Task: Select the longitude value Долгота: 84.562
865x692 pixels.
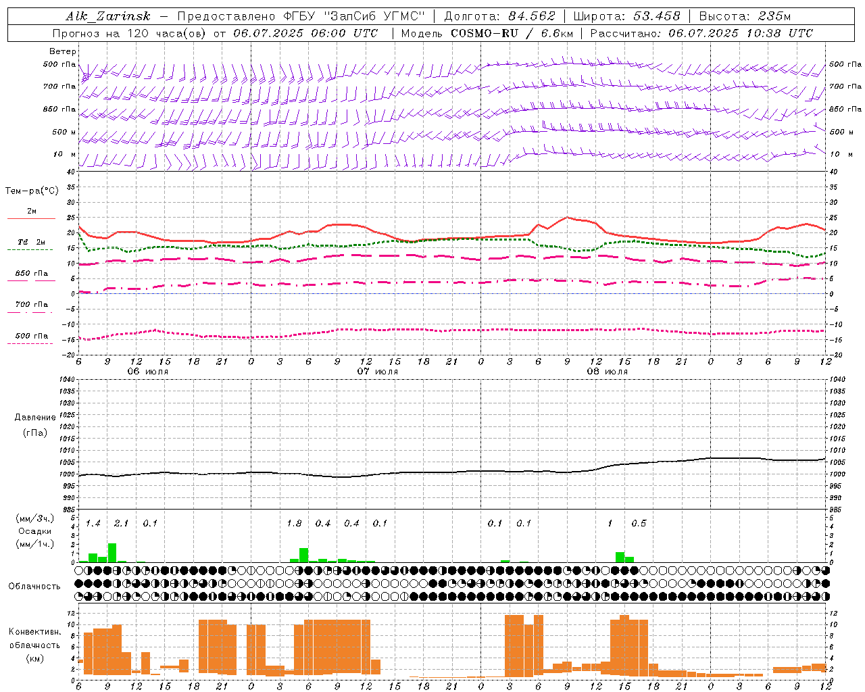Action: coord(499,16)
